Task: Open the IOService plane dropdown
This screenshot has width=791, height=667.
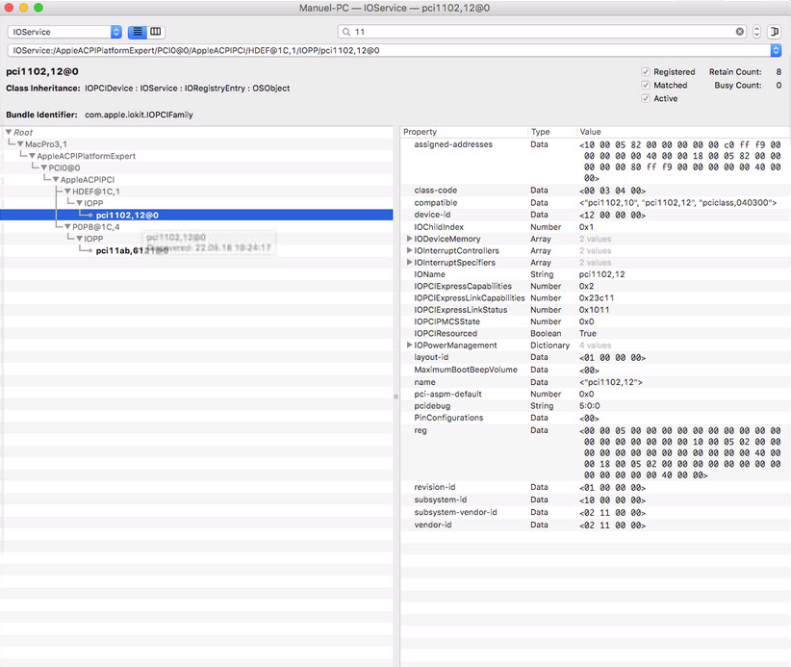Action: (64, 32)
